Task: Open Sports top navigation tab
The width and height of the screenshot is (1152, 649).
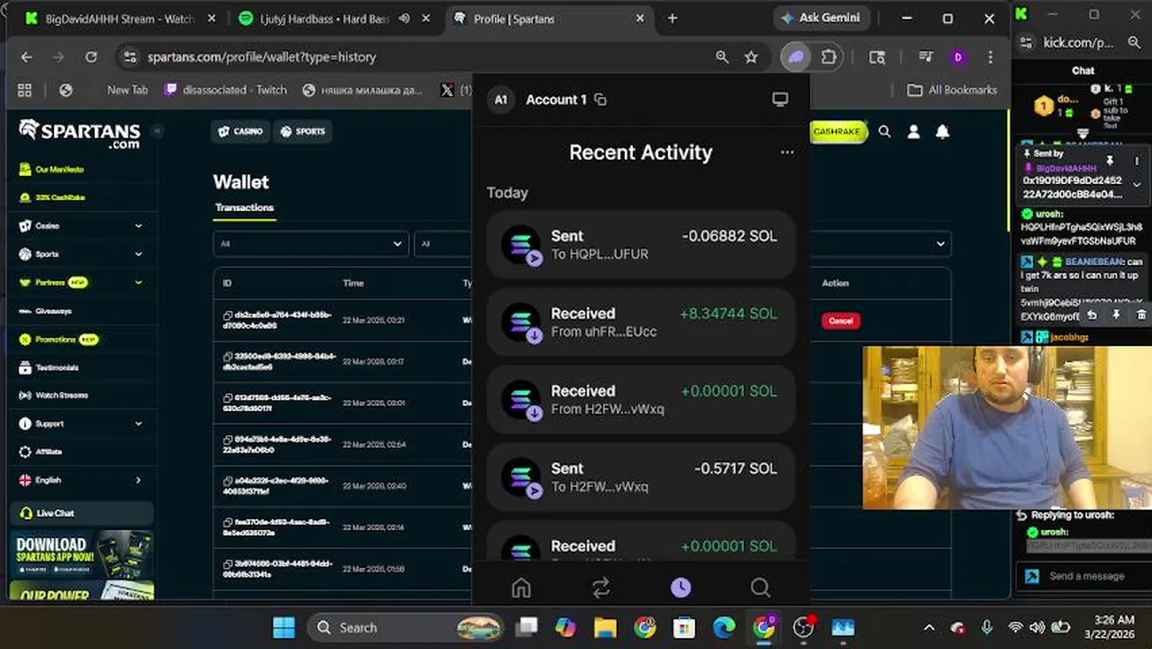Action: [x=303, y=132]
